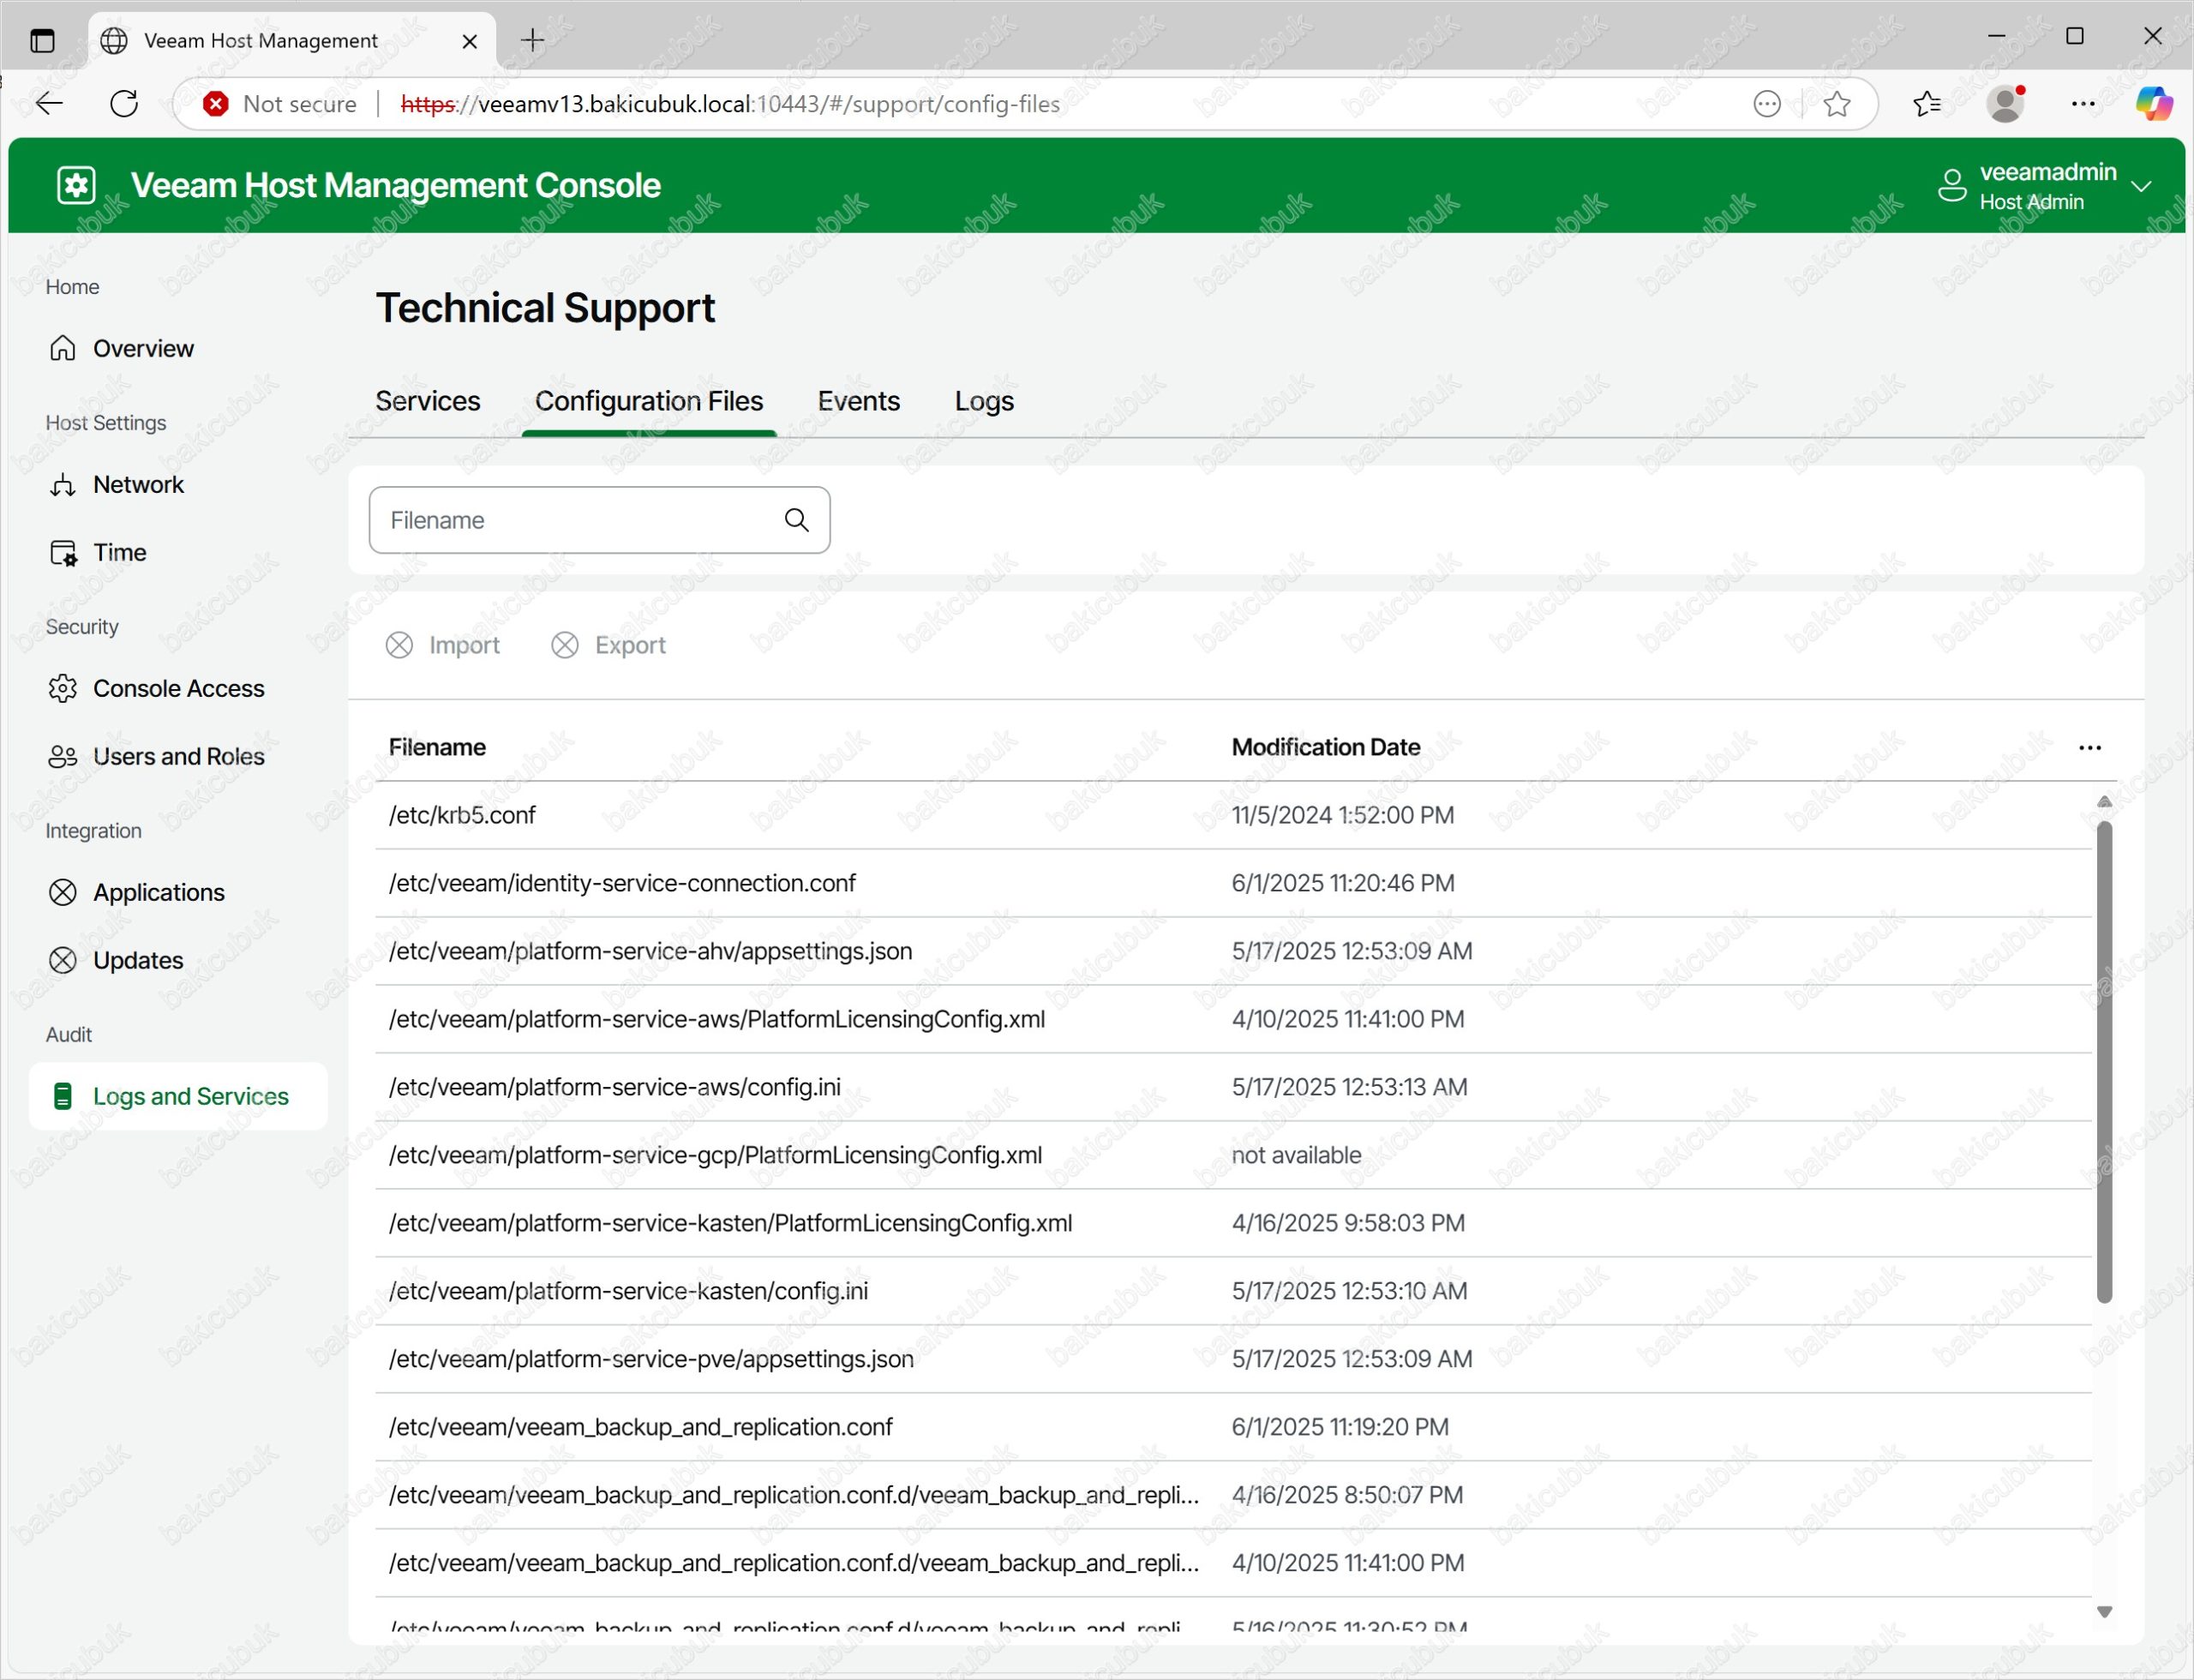Select platform-service-aws/PlatformLicensingConfig.xml row
The width and height of the screenshot is (2194, 1680).
pos(1233,1019)
